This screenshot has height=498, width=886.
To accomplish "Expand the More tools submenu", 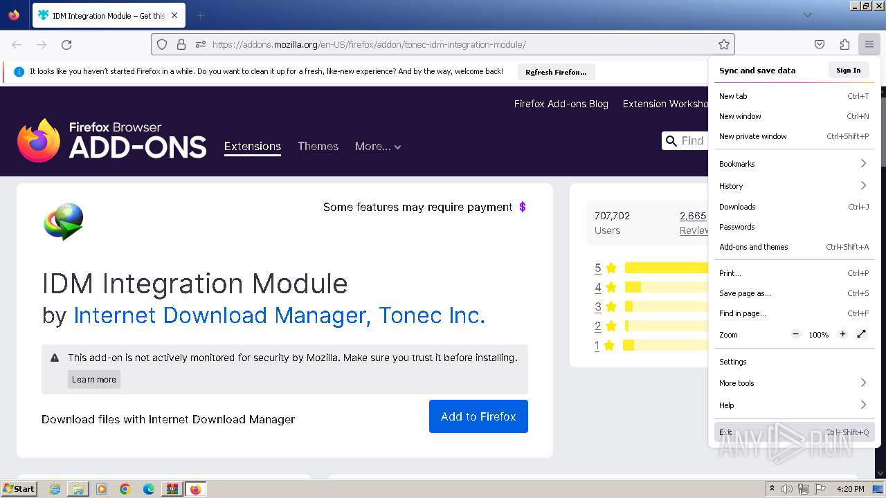I will pyautogui.click(x=795, y=383).
